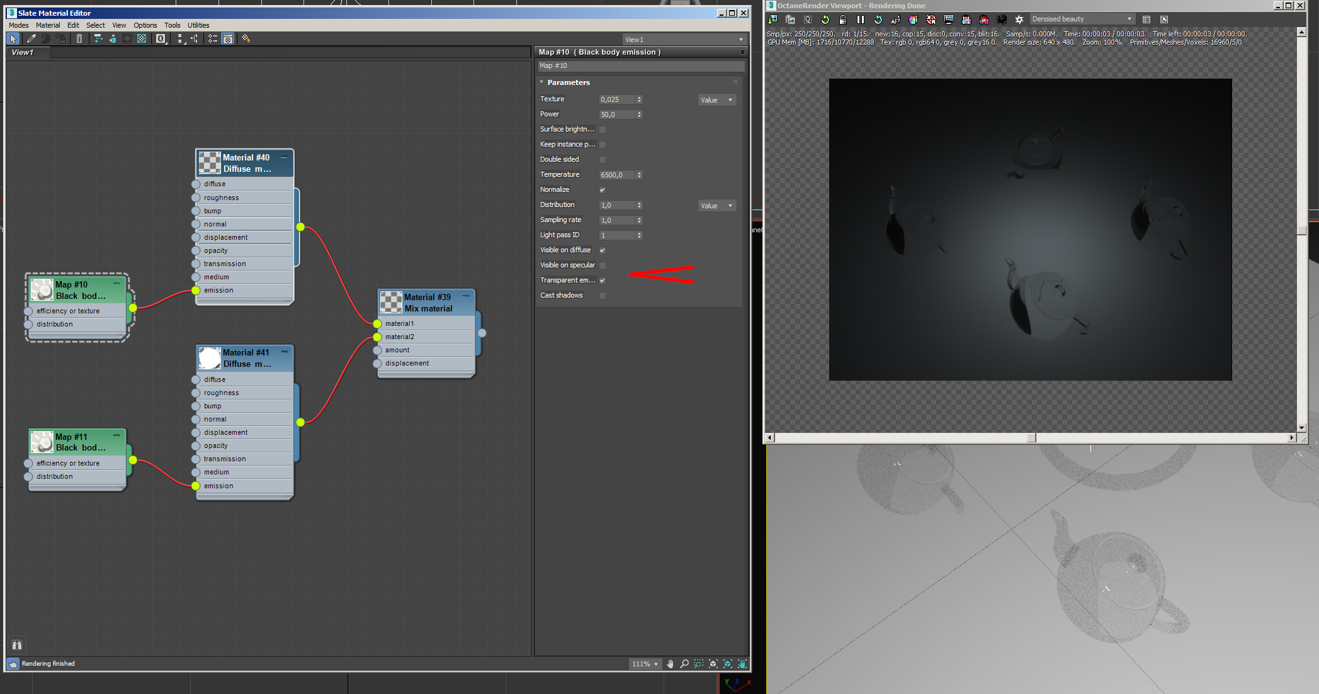Click the green restart render icon

click(825, 20)
